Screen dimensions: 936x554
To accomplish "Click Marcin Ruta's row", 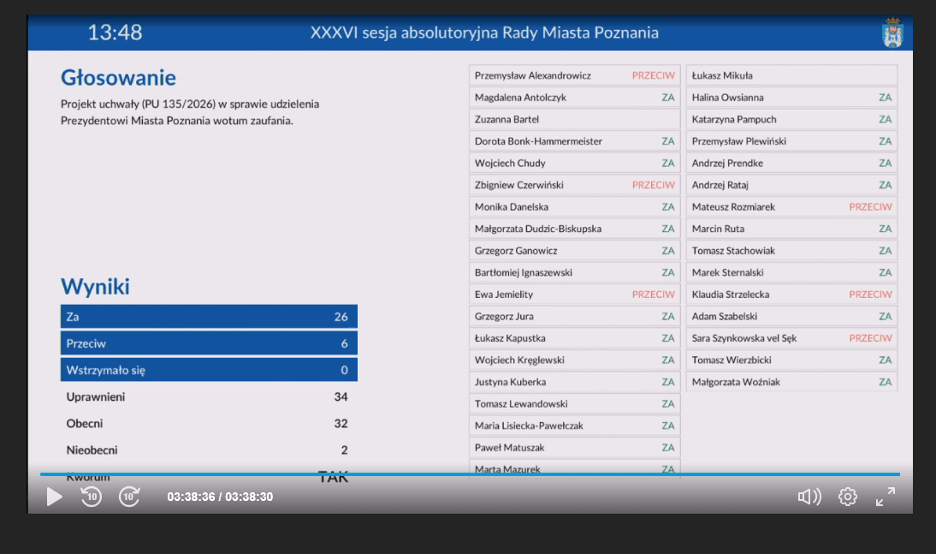I will pyautogui.click(x=791, y=229).
